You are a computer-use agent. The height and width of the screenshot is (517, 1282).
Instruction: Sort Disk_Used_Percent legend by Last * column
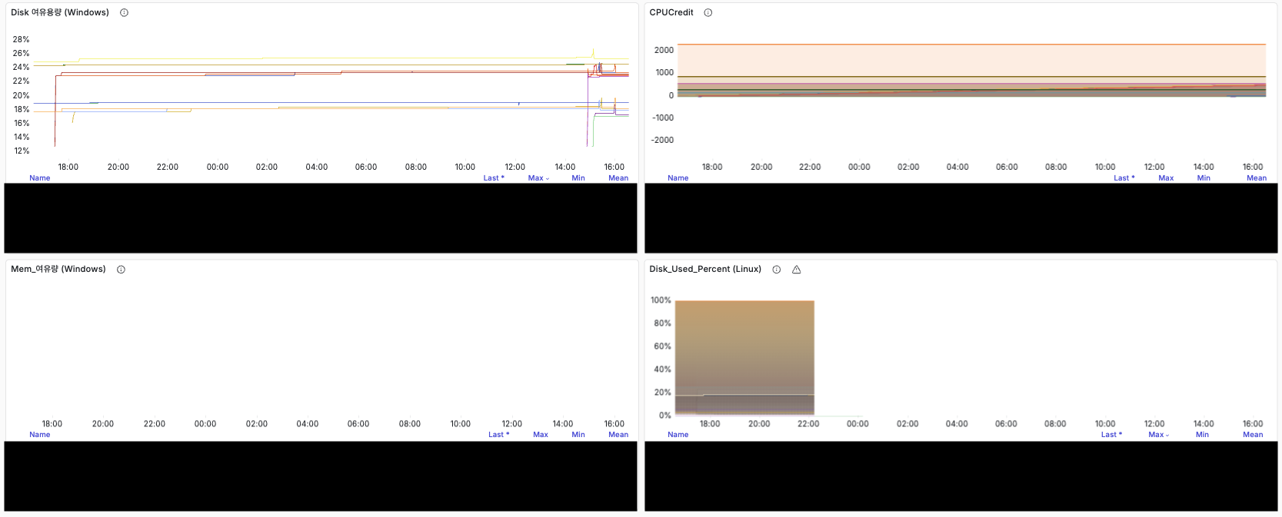(x=1111, y=435)
